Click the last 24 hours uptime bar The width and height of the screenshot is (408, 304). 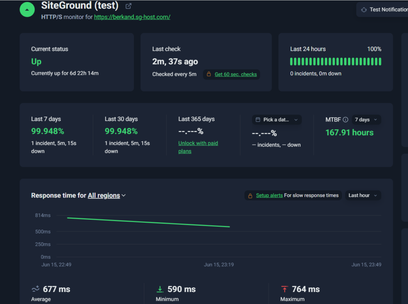(x=335, y=62)
